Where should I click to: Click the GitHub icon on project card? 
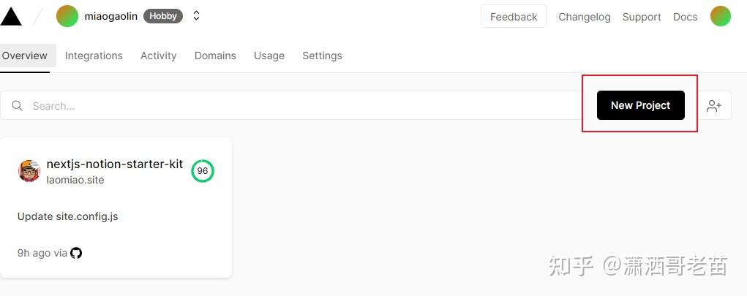pyautogui.click(x=76, y=253)
